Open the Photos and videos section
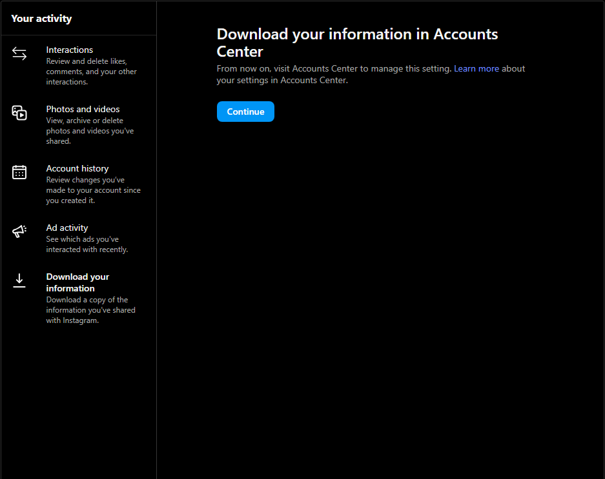Image resolution: width=605 pixels, height=479 pixels. click(x=79, y=125)
